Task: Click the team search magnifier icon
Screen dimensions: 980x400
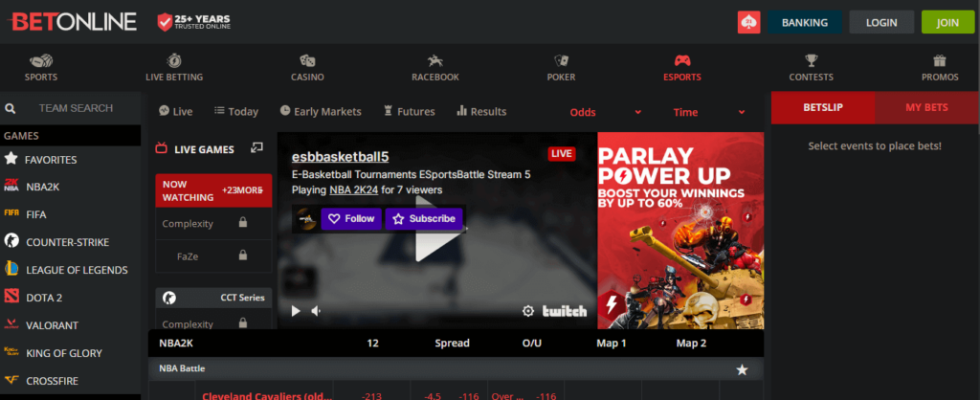Action: pos(10,108)
